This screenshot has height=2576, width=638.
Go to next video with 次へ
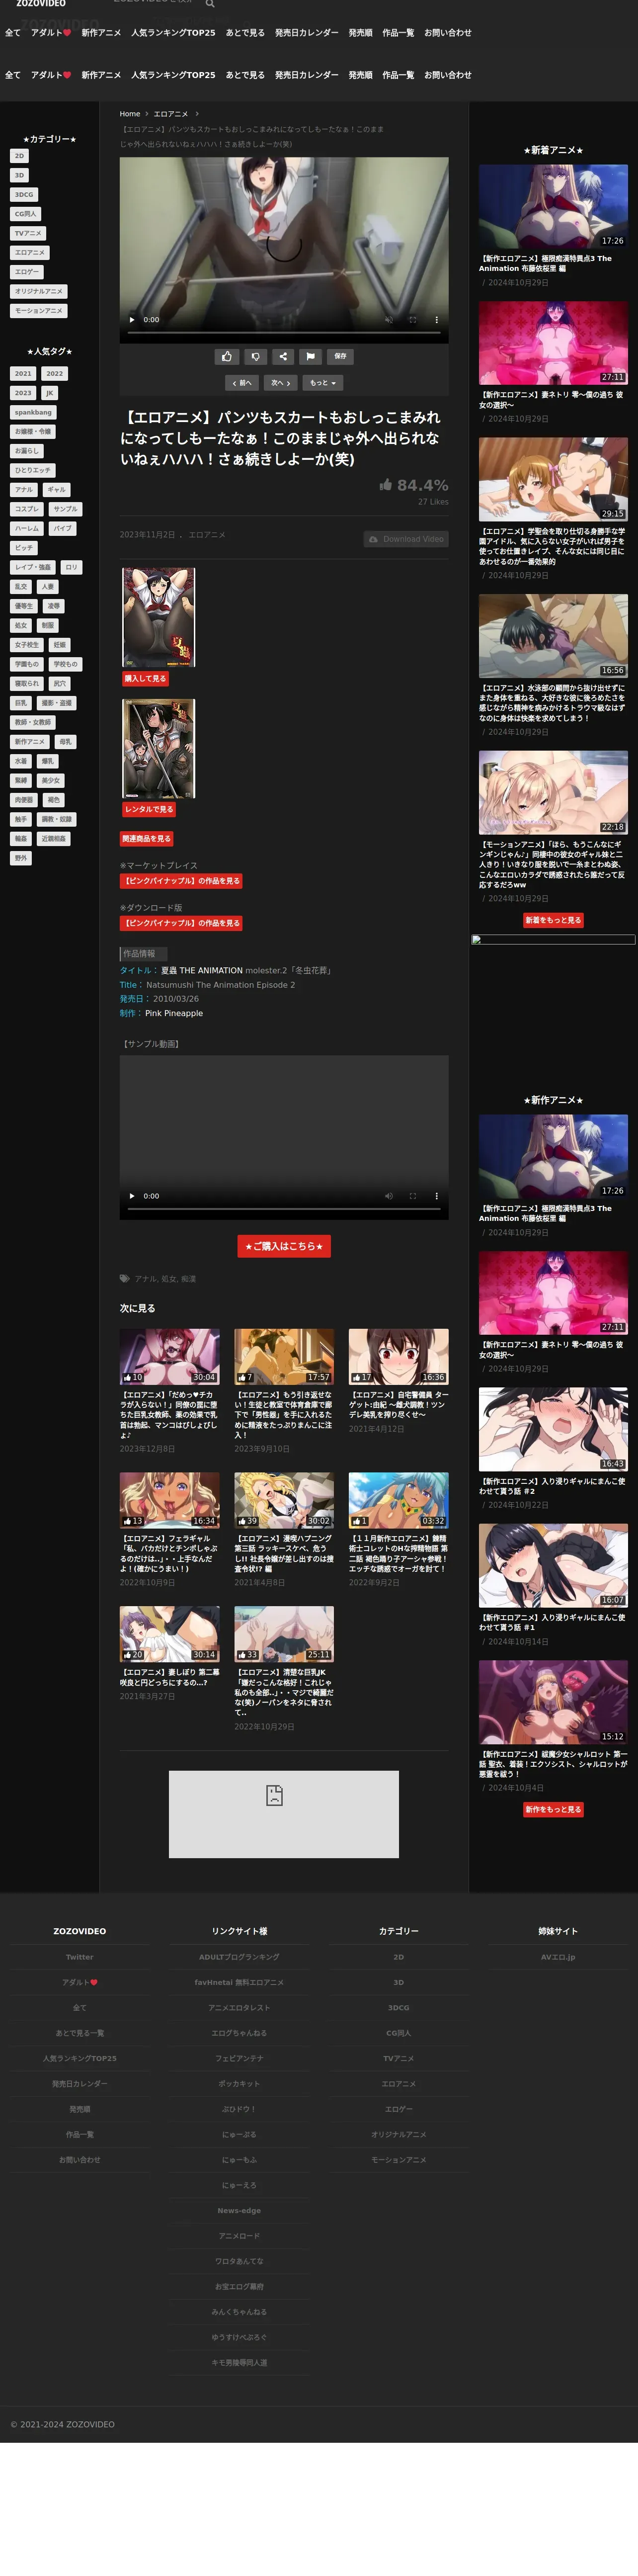click(x=280, y=383)
